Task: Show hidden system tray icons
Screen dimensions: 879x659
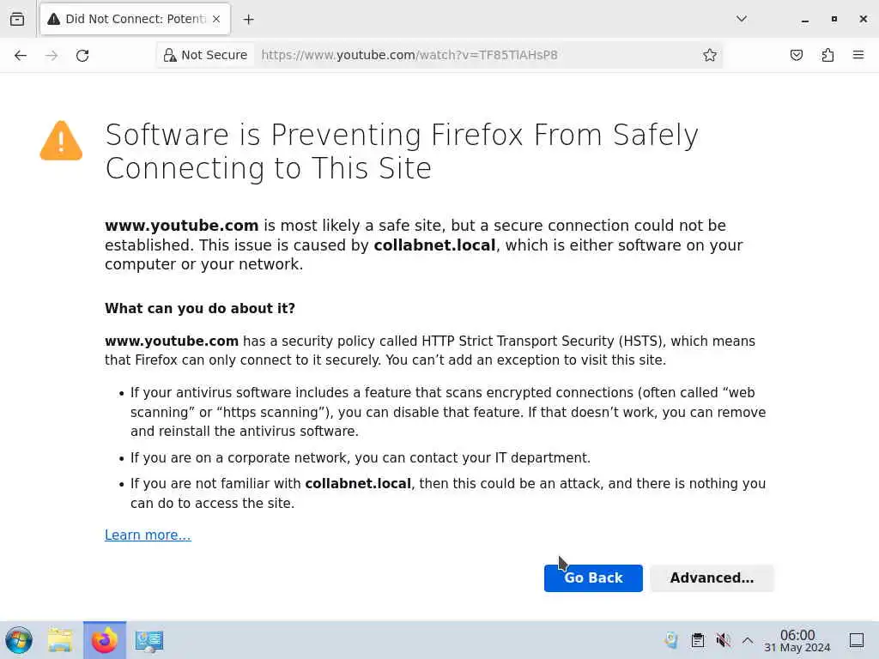Action: coord(748,640)
